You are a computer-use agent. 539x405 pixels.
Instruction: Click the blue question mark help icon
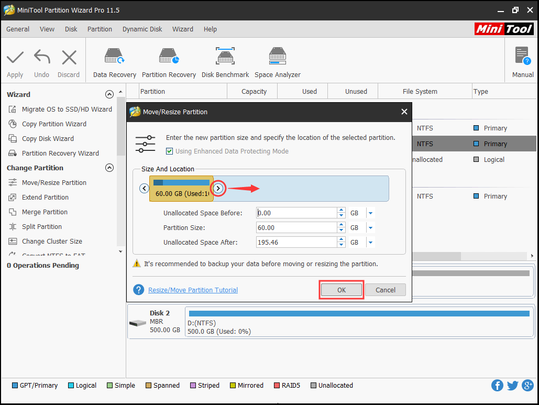(138, 290)
